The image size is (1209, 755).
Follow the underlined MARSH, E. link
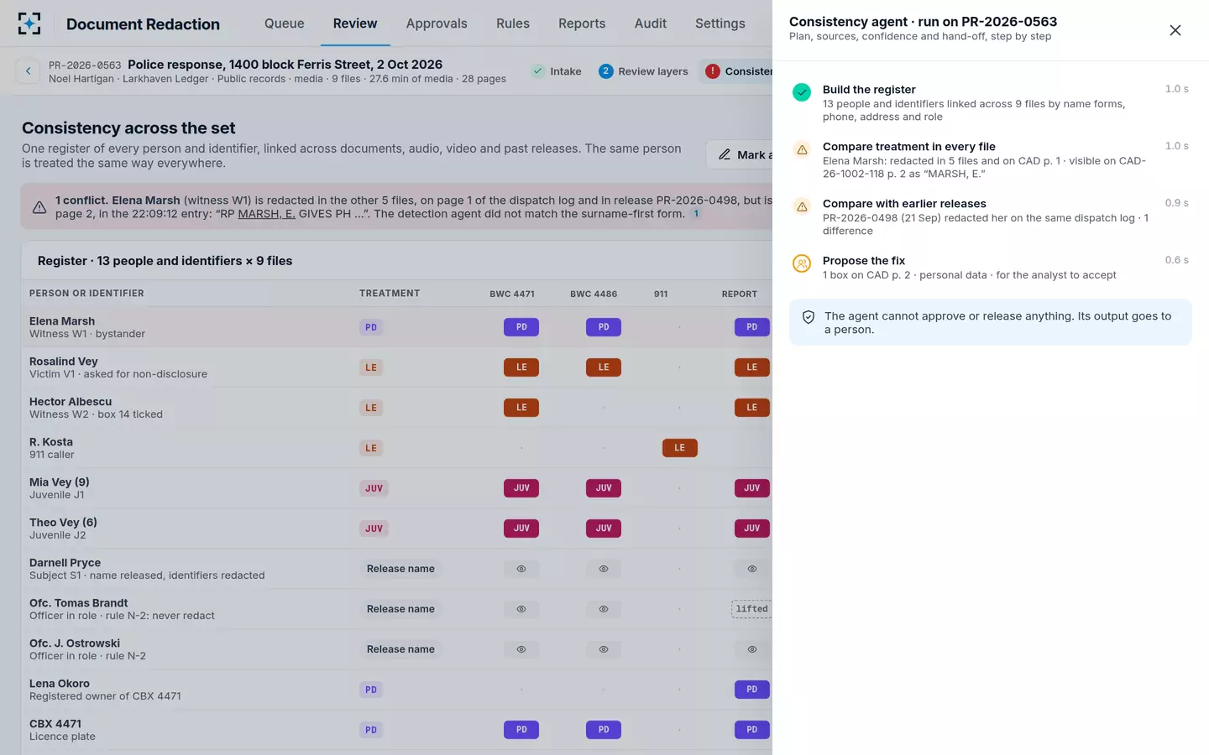point(267,214)
